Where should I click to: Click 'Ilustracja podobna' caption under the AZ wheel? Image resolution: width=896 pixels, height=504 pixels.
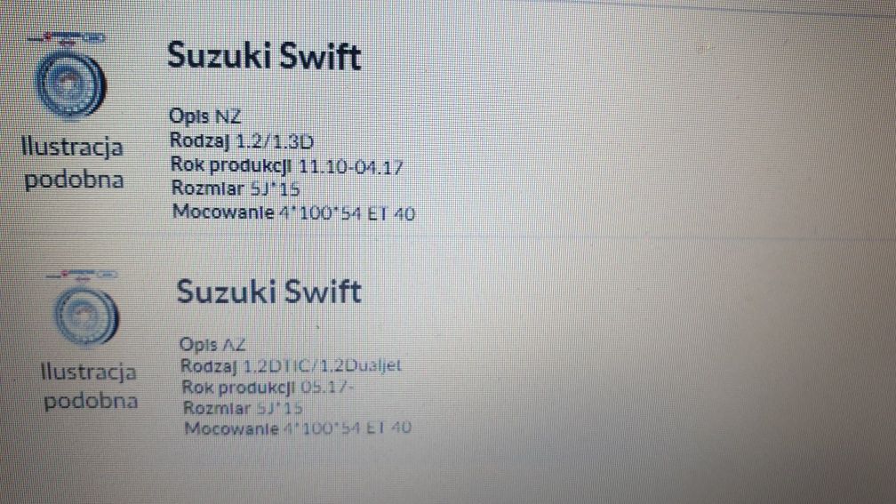[x=90, y=387]
